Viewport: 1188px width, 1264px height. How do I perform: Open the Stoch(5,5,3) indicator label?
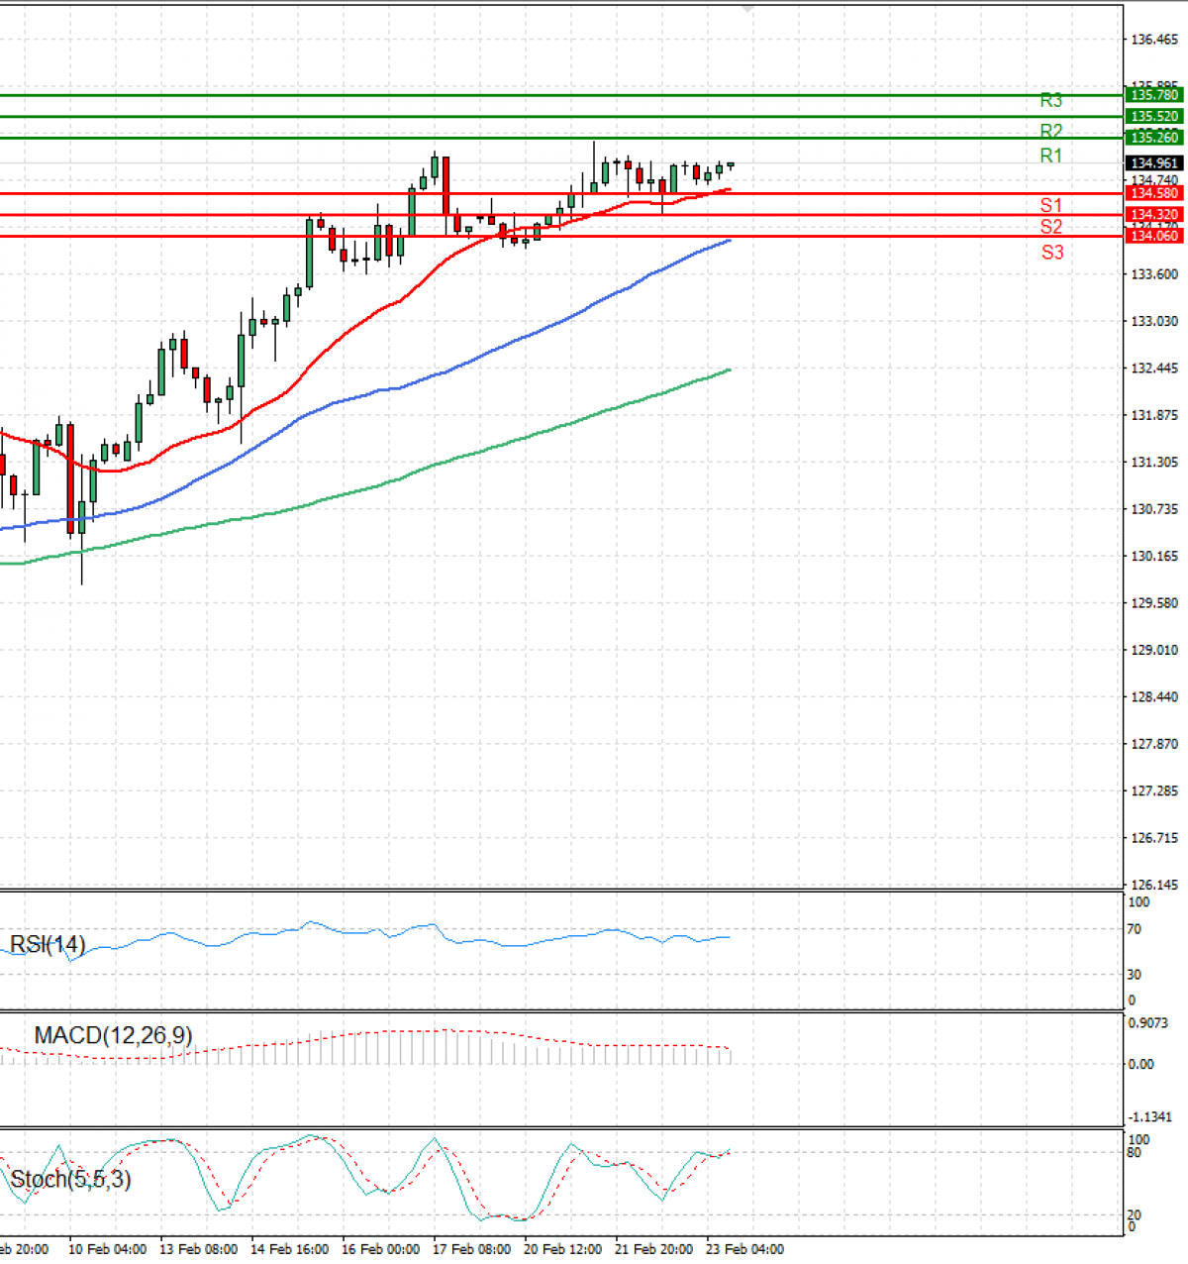(x=70, y=1179)
